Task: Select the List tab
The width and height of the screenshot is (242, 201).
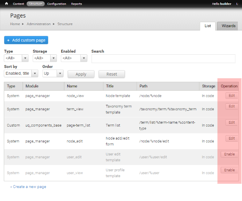Action: pos(208,26)
